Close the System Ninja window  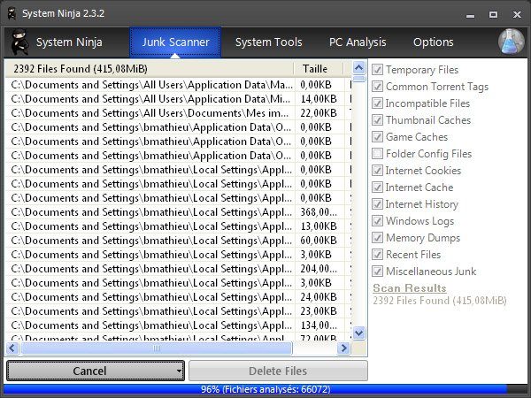(x=517, y=14)
